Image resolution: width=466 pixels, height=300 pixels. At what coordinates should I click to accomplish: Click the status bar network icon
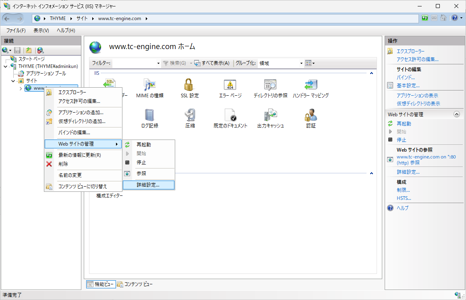click(x=458, y=295)
